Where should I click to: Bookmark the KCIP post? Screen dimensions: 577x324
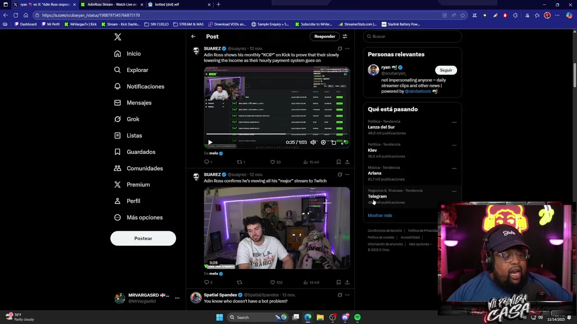point(339,162)
